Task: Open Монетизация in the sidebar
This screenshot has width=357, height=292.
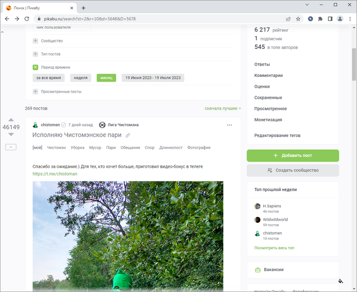Action: (268, 120)
